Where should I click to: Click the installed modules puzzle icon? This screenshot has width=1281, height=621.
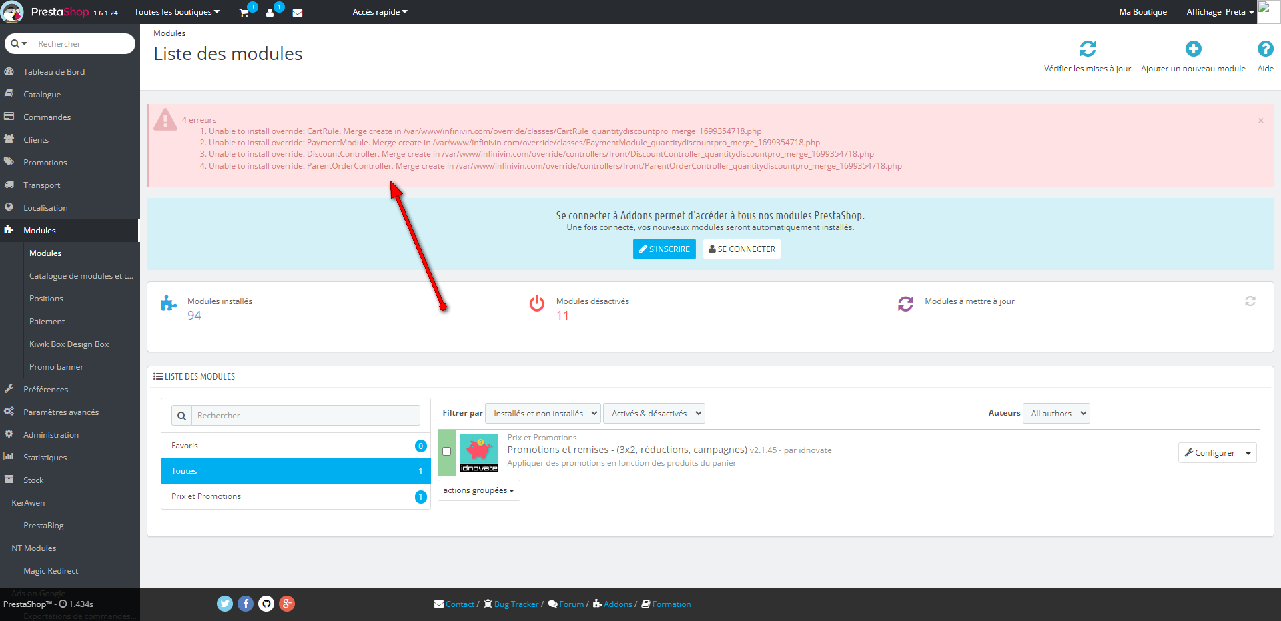(169, 303)
